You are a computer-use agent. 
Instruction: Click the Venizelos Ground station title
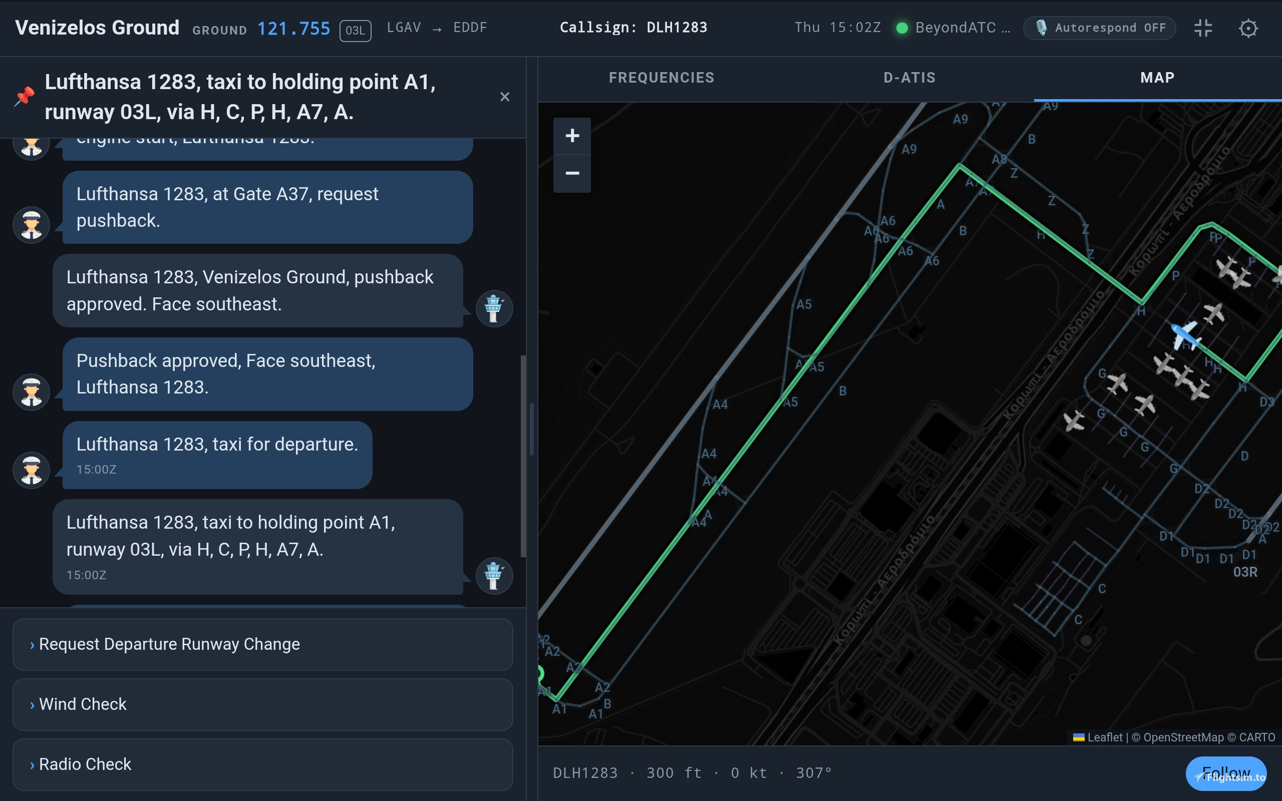(x=97, y=28)
